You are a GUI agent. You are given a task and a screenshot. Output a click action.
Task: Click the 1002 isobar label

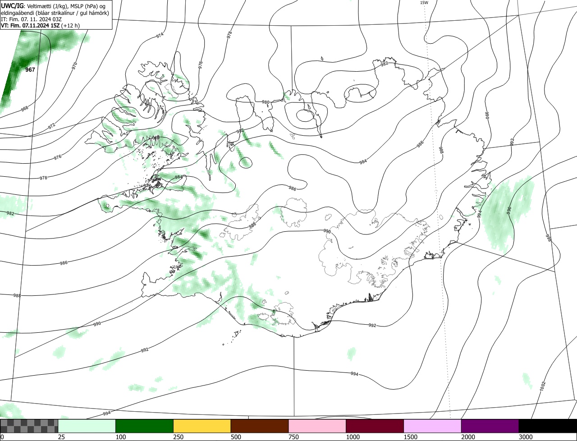tap(542, 386)
